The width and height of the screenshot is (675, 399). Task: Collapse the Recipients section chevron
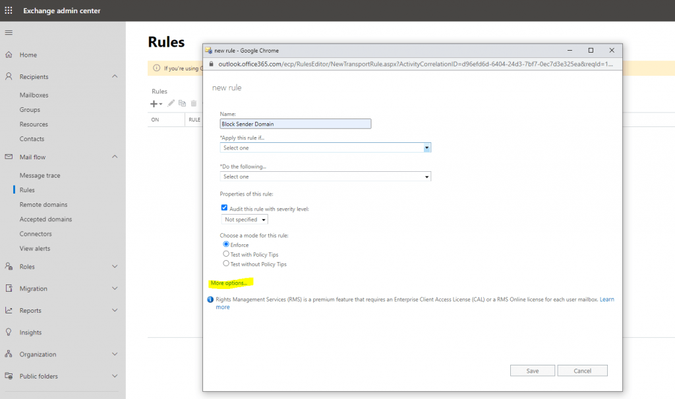[115, 76]
